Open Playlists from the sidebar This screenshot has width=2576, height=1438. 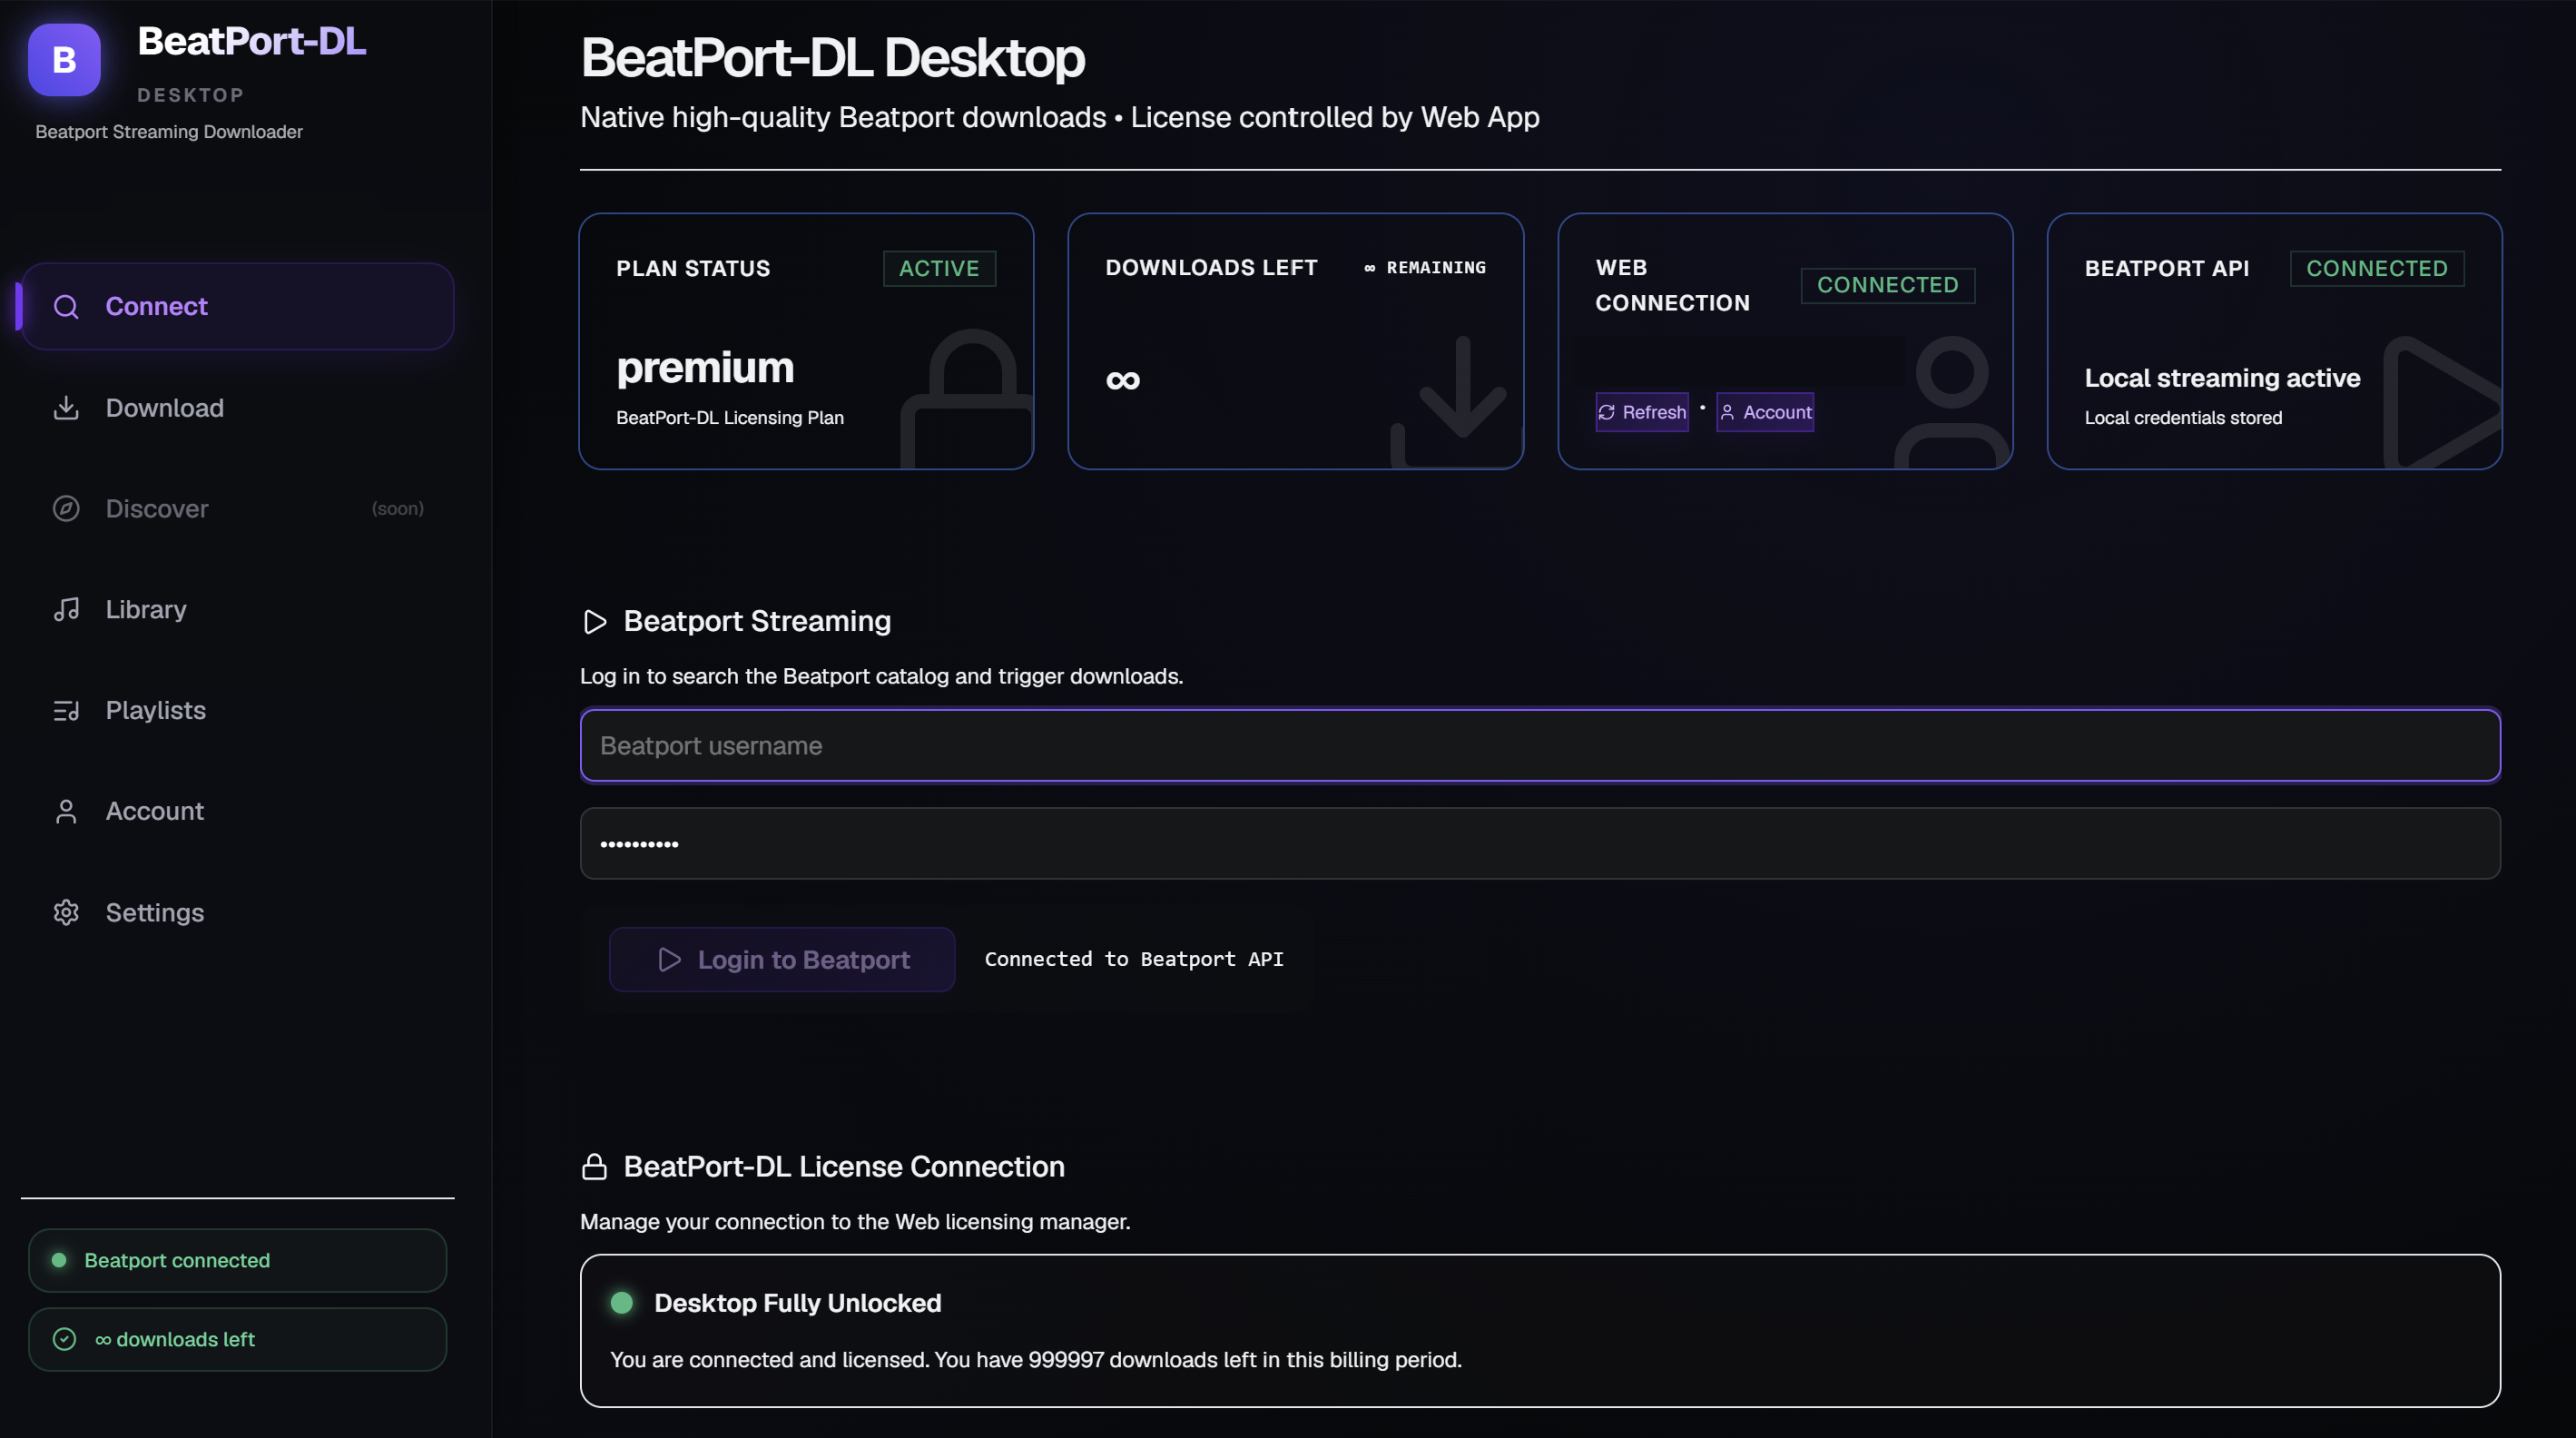tap(238, 710)
